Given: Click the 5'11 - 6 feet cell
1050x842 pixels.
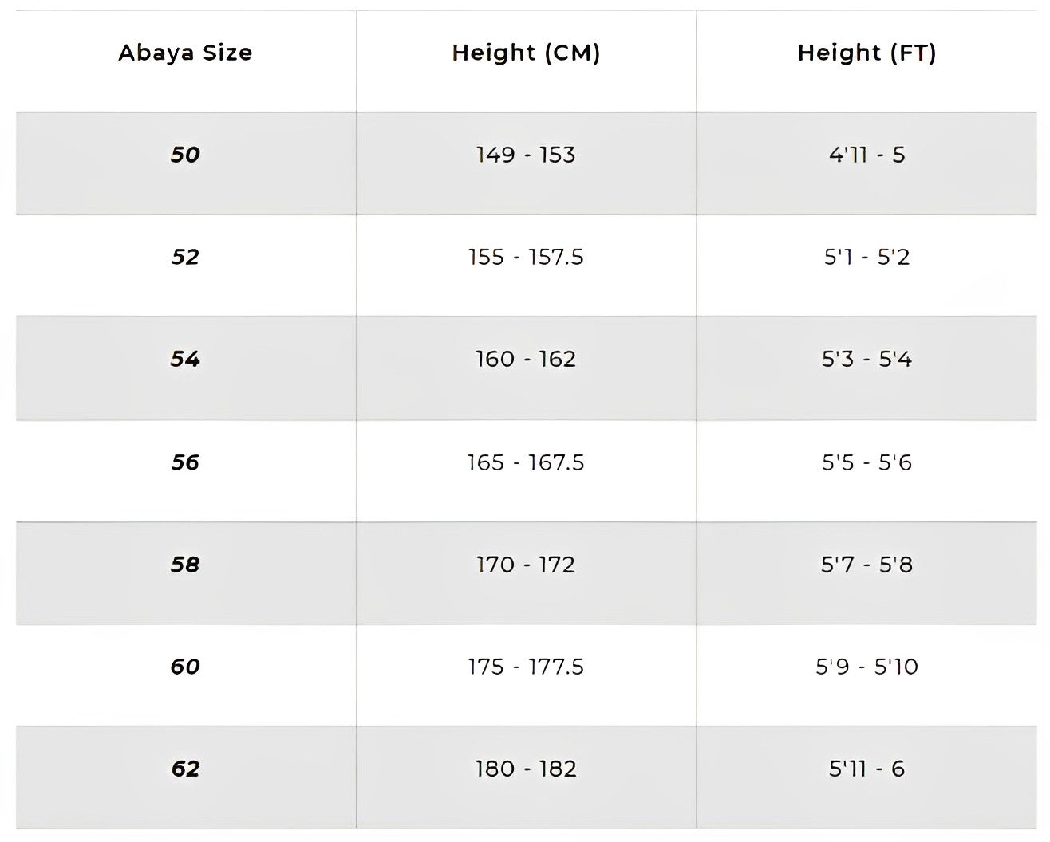Looking at the screenshot, I should tap(866, 769).
